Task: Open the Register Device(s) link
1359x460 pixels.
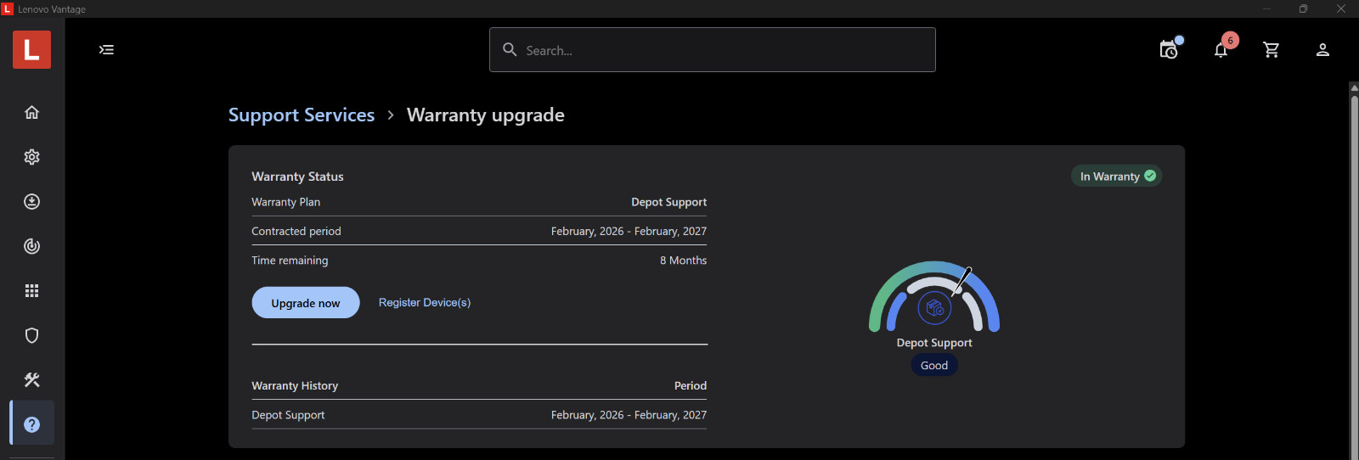Action: pyautogui.click(x=425, y=302)
